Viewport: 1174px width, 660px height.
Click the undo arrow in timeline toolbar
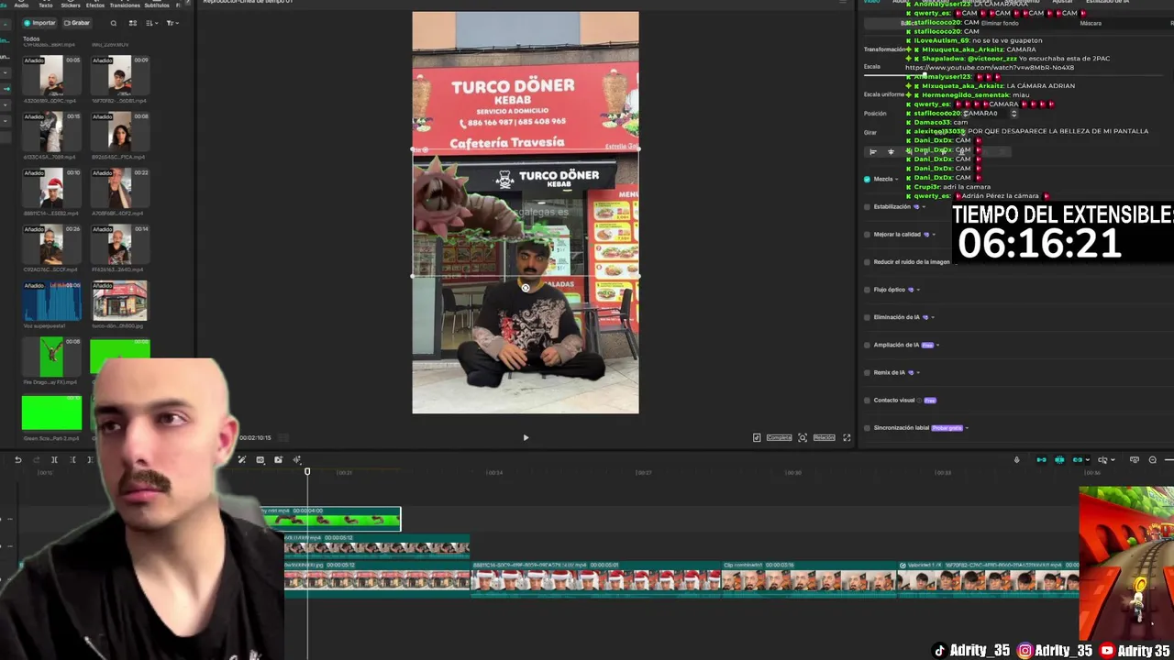[x=17, y=460]
